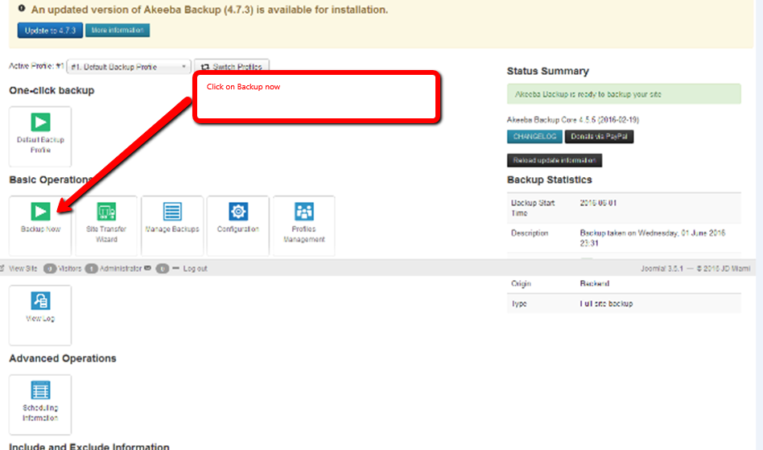Click the Backup Now play icon
The width and height of the screenshot is (763, 450).
pos(40,212)
